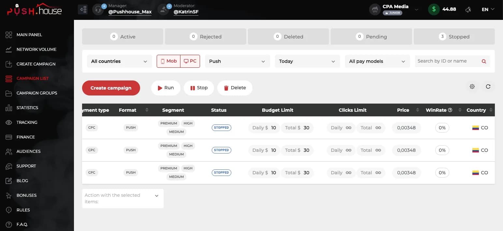Open the Push format dropdown
This screenshot has height=231, width=503.
pyautogui.click(x=237, y=61)
